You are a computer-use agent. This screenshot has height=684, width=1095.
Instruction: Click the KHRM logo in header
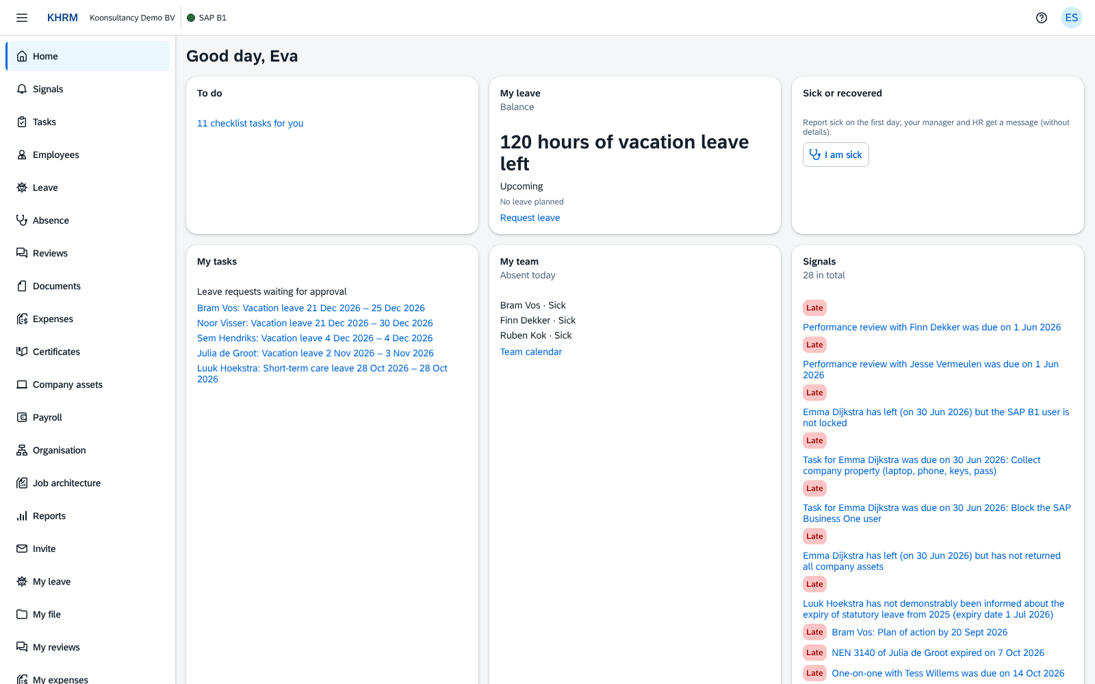pyautogui.click(x=62, y=18)
